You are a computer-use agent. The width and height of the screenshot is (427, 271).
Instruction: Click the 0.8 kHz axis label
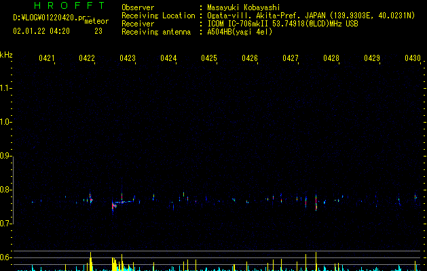pos(5,190)
